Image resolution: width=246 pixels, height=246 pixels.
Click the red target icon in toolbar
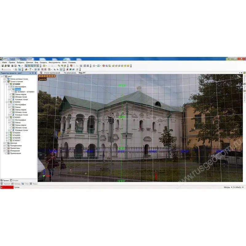pyautogui.click(x=104, y=65)
